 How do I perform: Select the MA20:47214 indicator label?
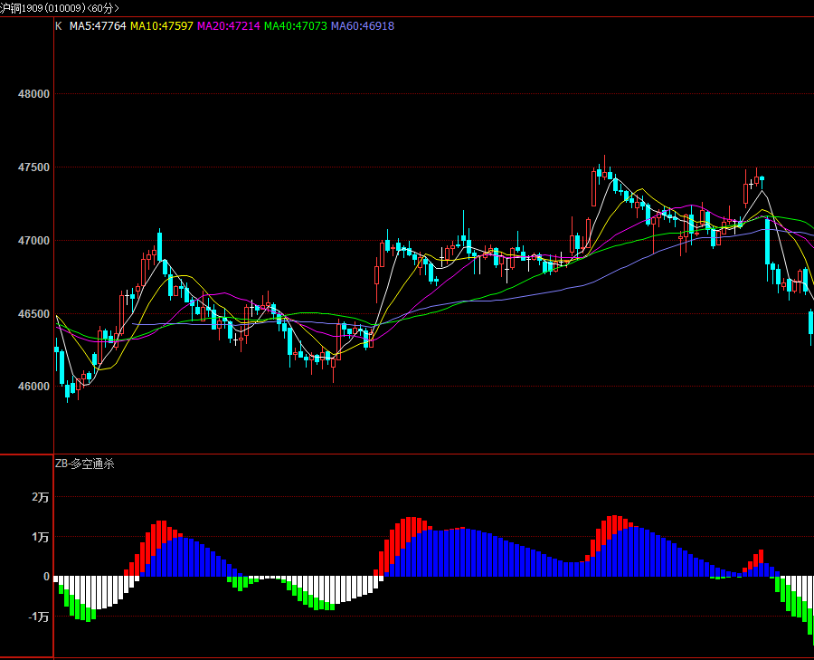click(229, 26)
